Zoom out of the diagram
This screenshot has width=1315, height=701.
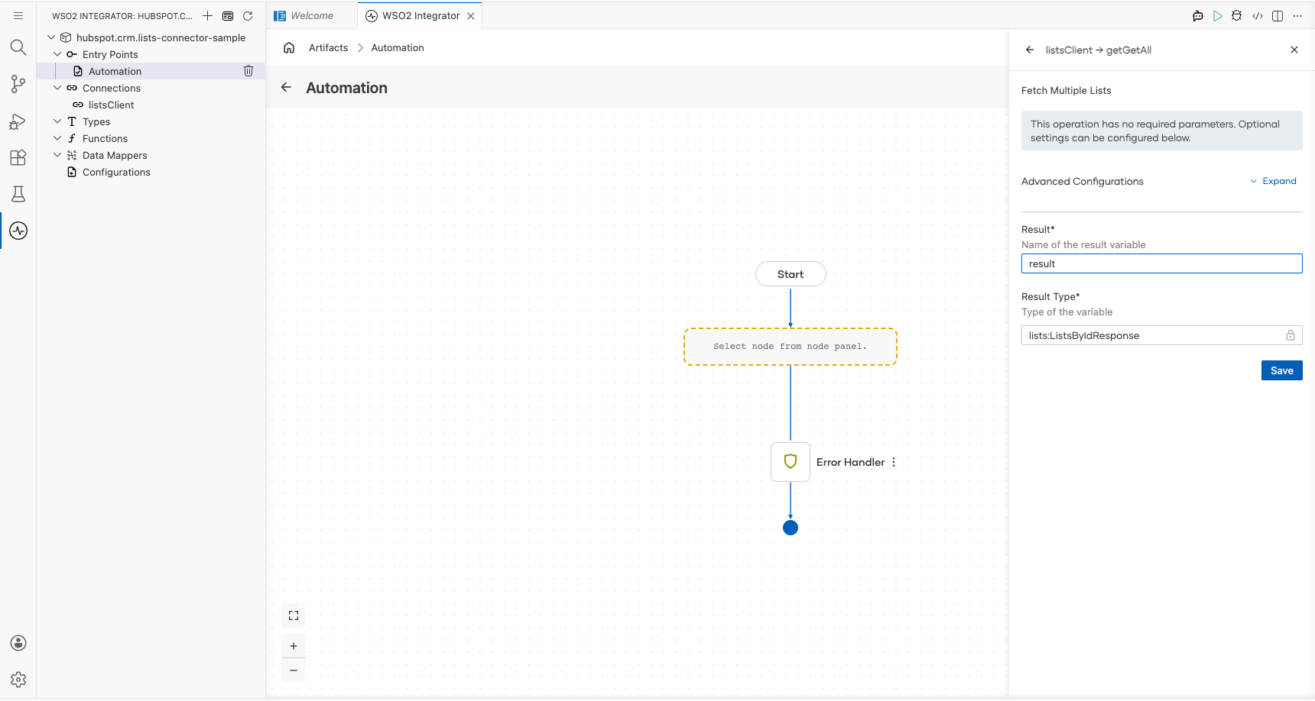coord(294,670)
